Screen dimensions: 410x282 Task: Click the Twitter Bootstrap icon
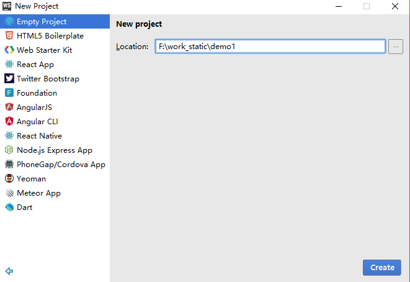9,79
